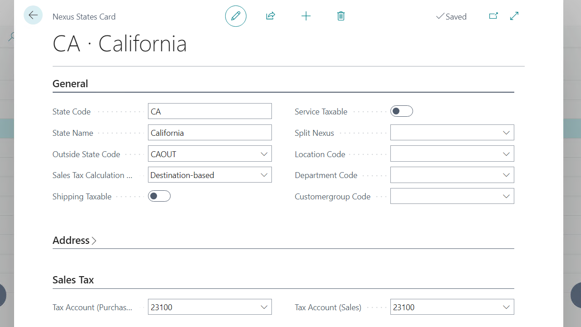Click the Sales Tax section heading

[x=73, y=280]
